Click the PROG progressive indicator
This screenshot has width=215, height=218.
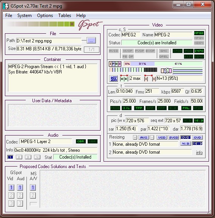coord(115,108)
